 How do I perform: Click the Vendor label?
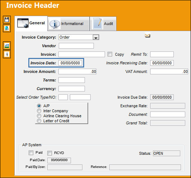coord(49,46)
